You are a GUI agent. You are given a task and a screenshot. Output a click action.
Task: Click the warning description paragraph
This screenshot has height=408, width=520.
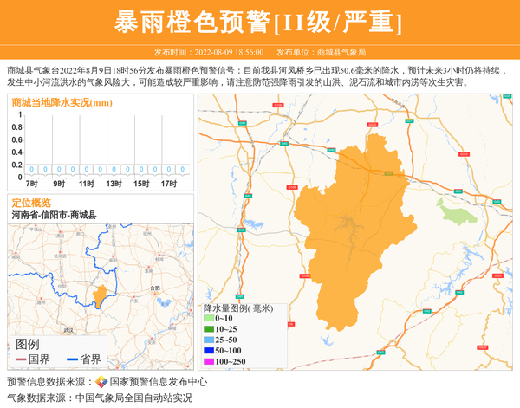[257, 76]
